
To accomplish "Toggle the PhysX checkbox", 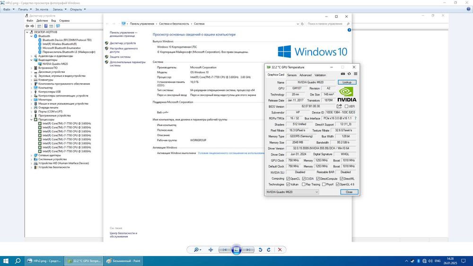I will click(x=324, y=184).
